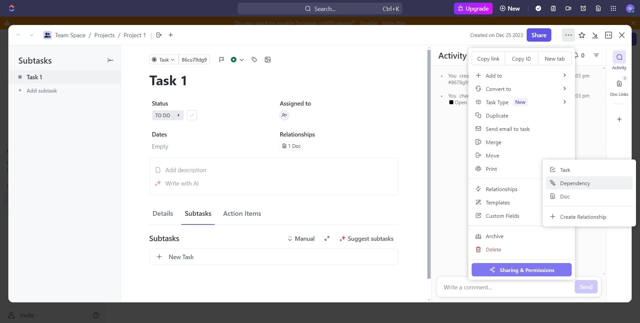Expand the Convert to submenu
Screen dimensions: 640x323
(x=498, y=89)
